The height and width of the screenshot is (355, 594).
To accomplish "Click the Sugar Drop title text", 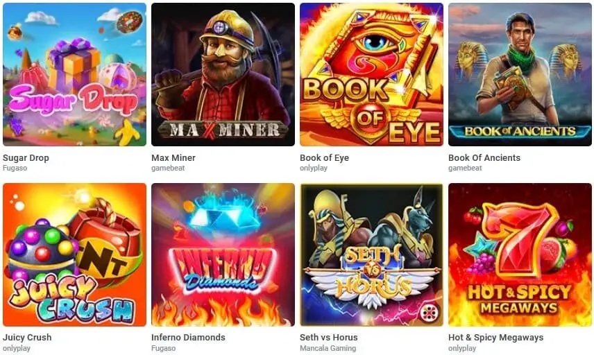I will [26, 158].
